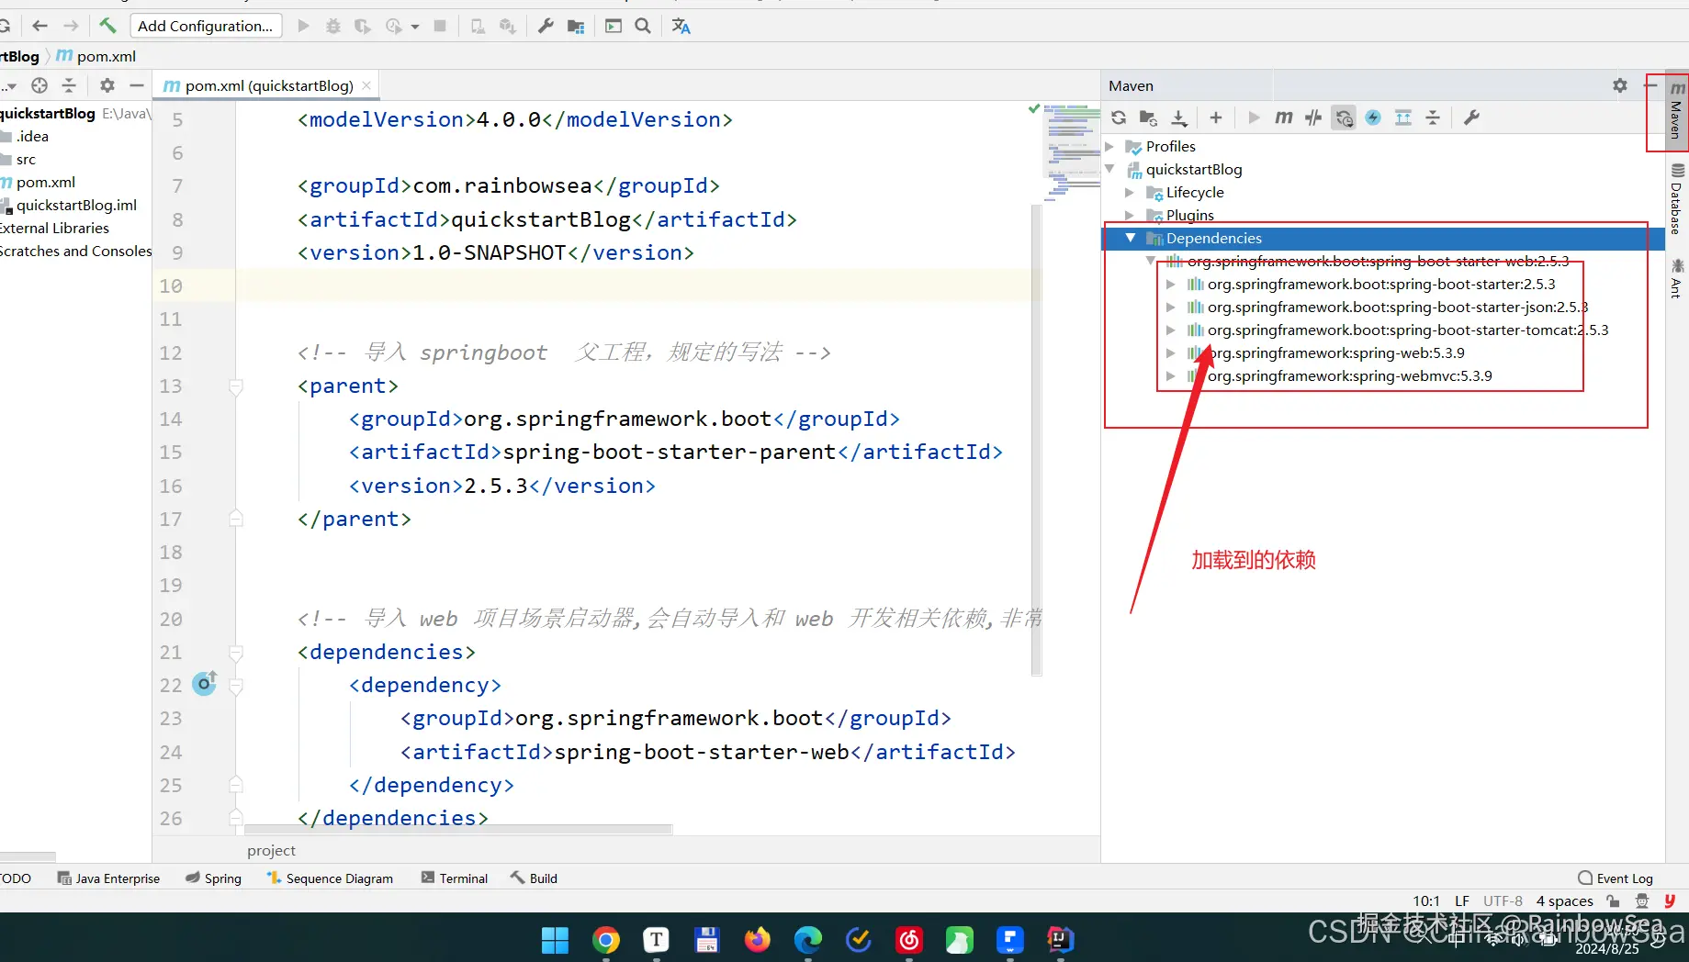This screenshot has height=962, width=1689.
Task: Collapse all in Maven tree
Action: point(1433,117)
